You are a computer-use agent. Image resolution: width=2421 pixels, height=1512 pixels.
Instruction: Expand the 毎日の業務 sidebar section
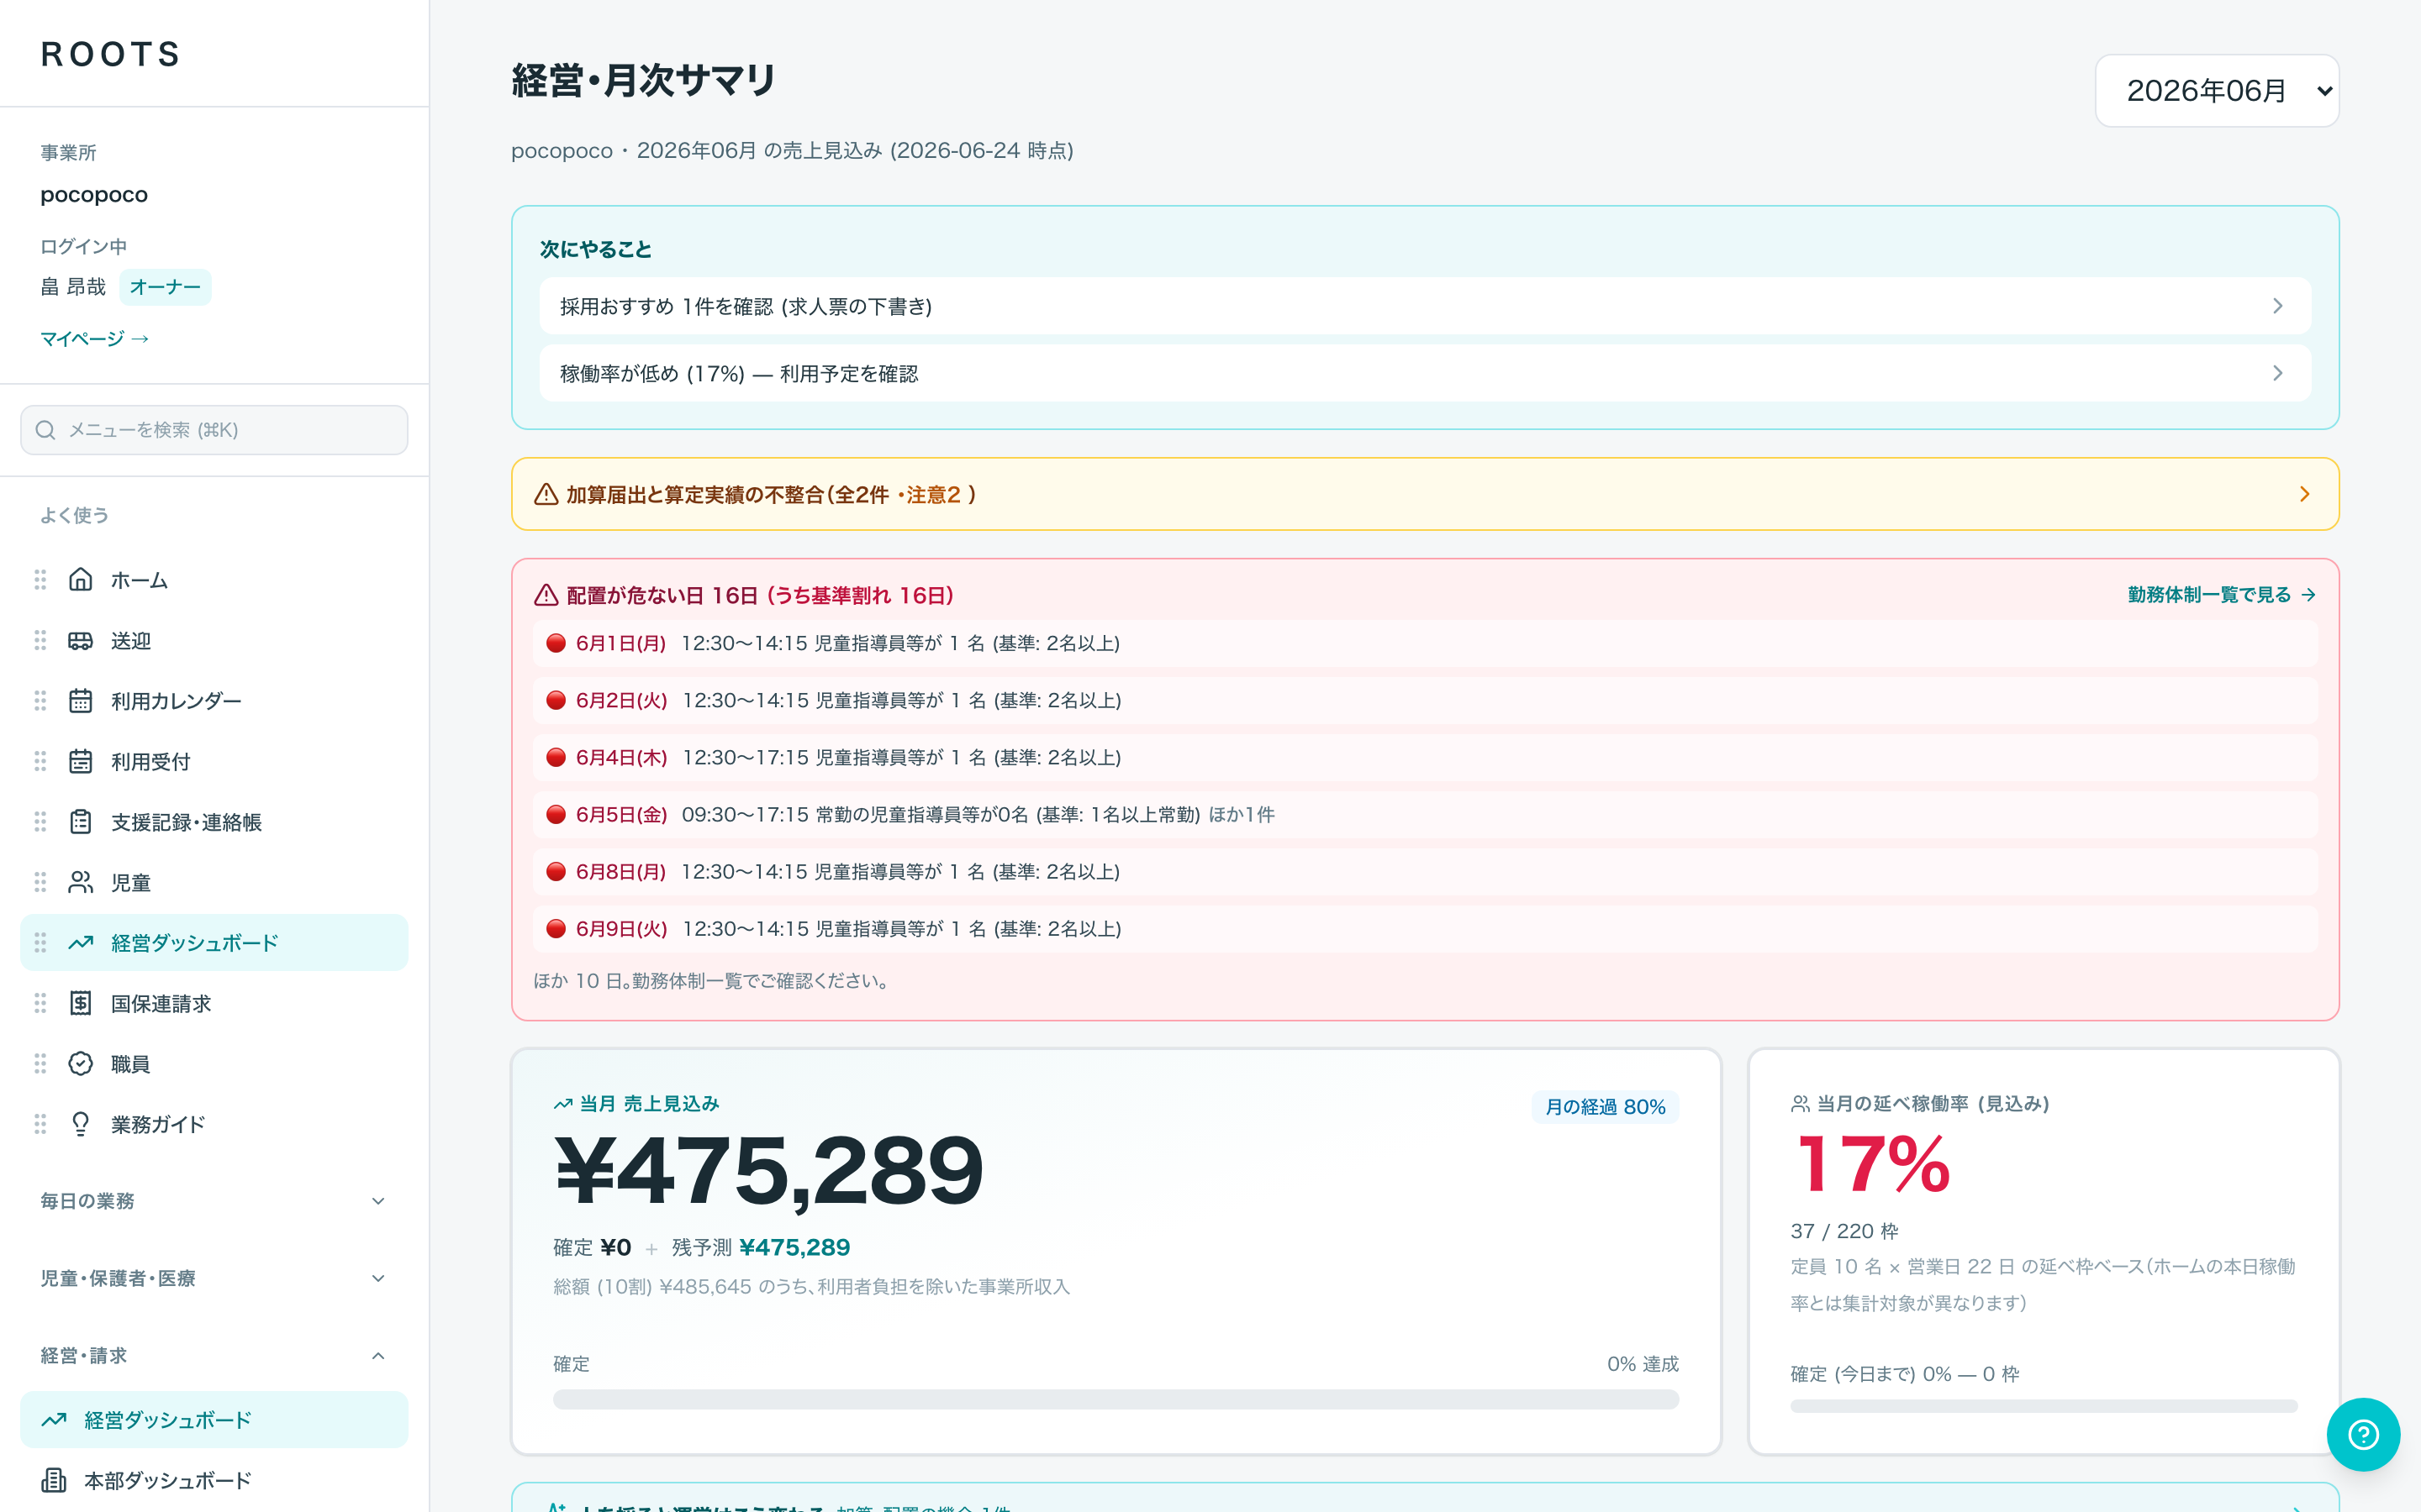coord(213,1201)
